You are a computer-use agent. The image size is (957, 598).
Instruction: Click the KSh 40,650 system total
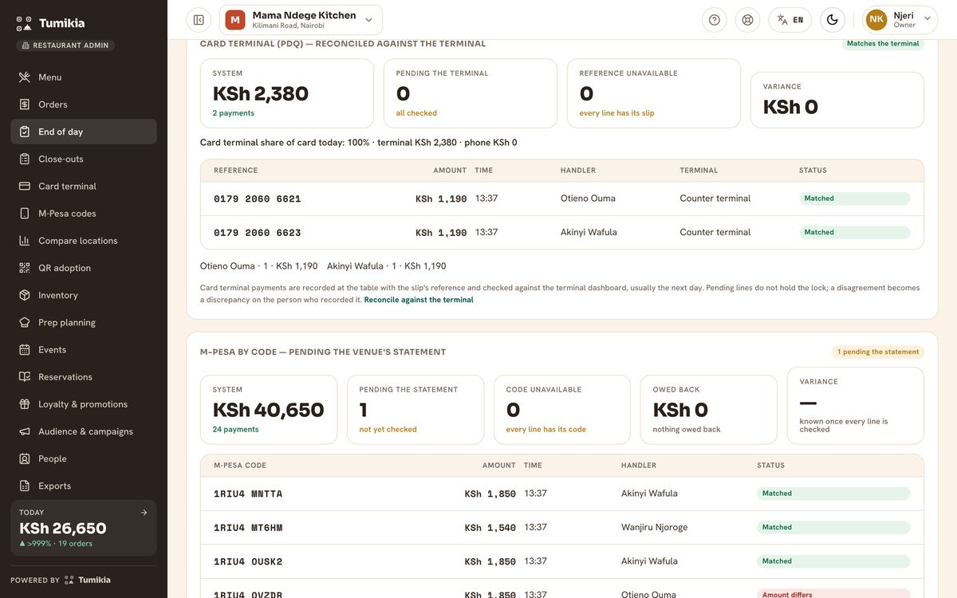[x=269, y=410]
